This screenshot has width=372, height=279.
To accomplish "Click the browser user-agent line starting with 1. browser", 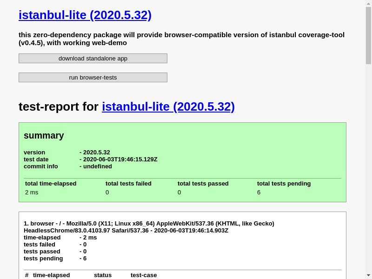I will (x=149, y=227).
